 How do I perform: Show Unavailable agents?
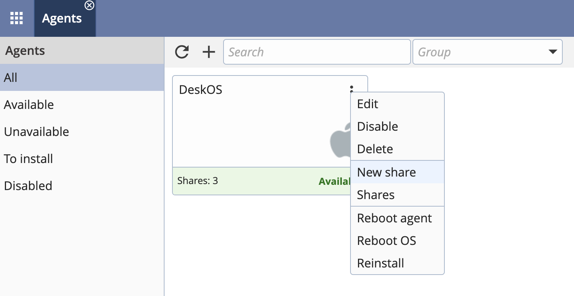coord(36,132)
